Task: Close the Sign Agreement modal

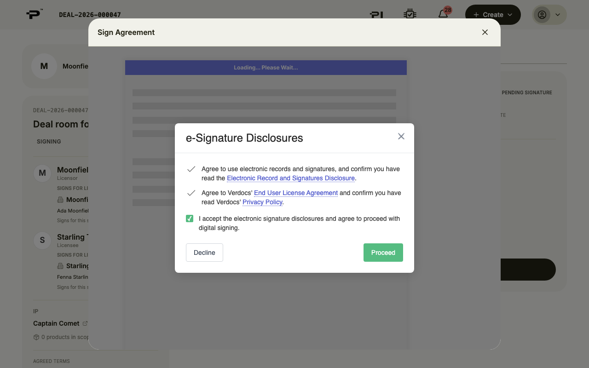Action: [485, 32]
